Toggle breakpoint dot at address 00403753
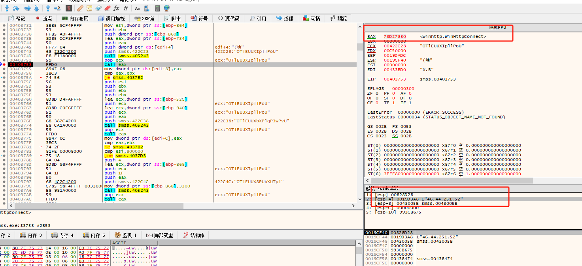Viewport: 582px width, 266px height. [x=4, y=64]
